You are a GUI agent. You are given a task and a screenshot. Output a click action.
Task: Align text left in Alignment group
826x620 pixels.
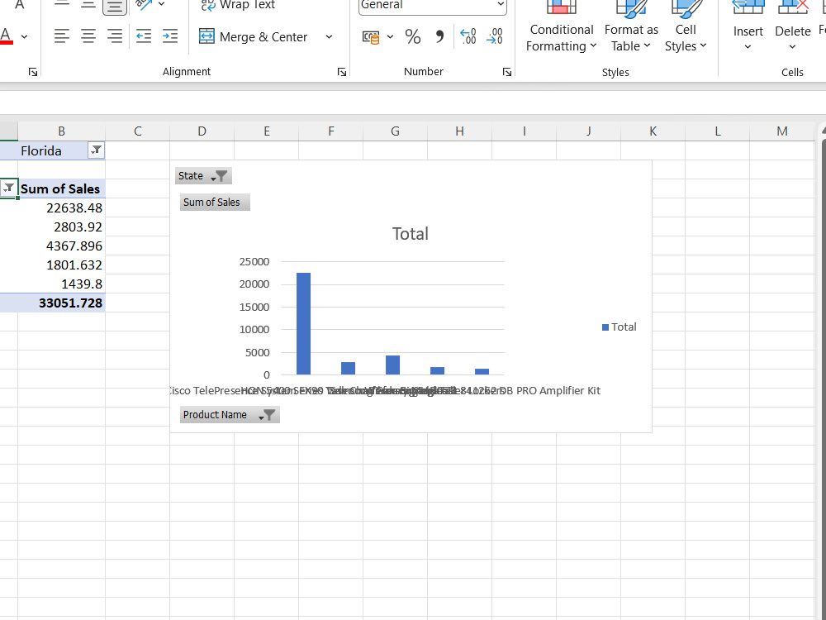pyautogui.click(x=62, y=36)
